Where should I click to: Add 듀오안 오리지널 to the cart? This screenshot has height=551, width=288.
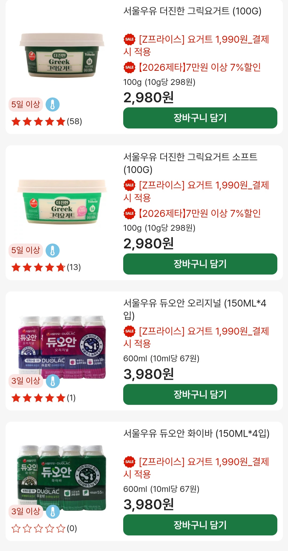[x=200, y=394]
